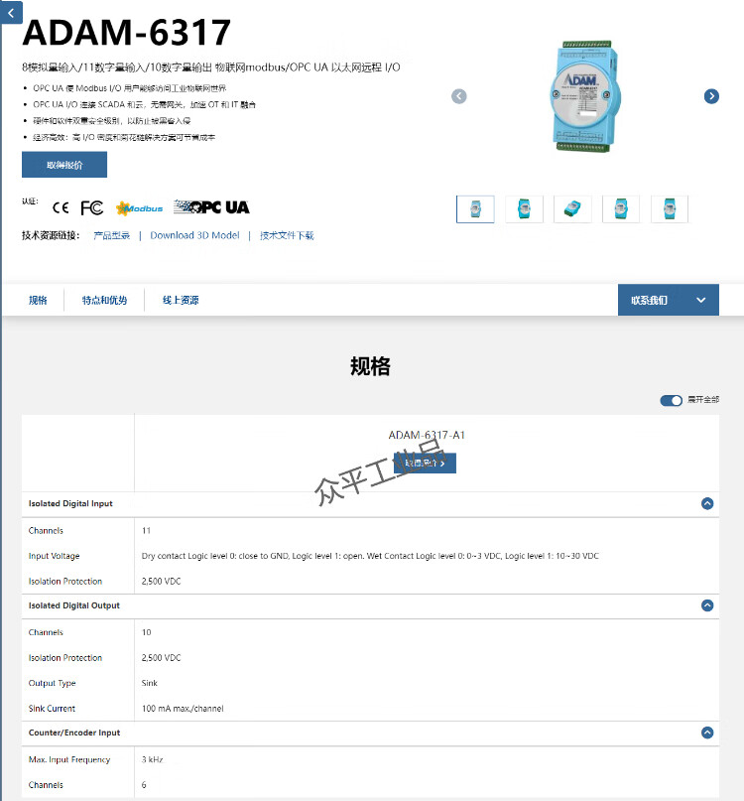Viewport: 744px width, 801px height.
Task: Collapse the Isolated Digital Input section
Action: (x=707, y=503)
